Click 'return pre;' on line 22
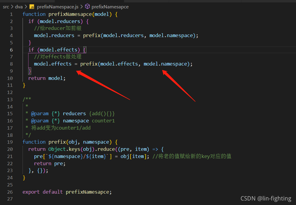Image resolution: width=296 pixels, height=205 pixels. (50, 163)
